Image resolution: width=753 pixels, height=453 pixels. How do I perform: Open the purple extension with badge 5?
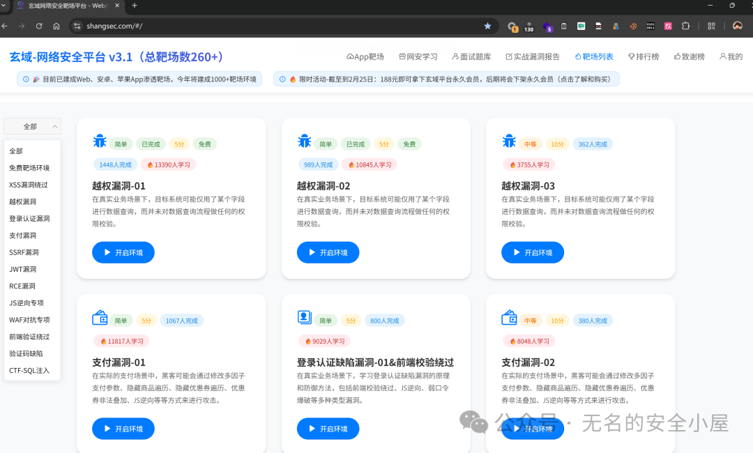[547, 26]
